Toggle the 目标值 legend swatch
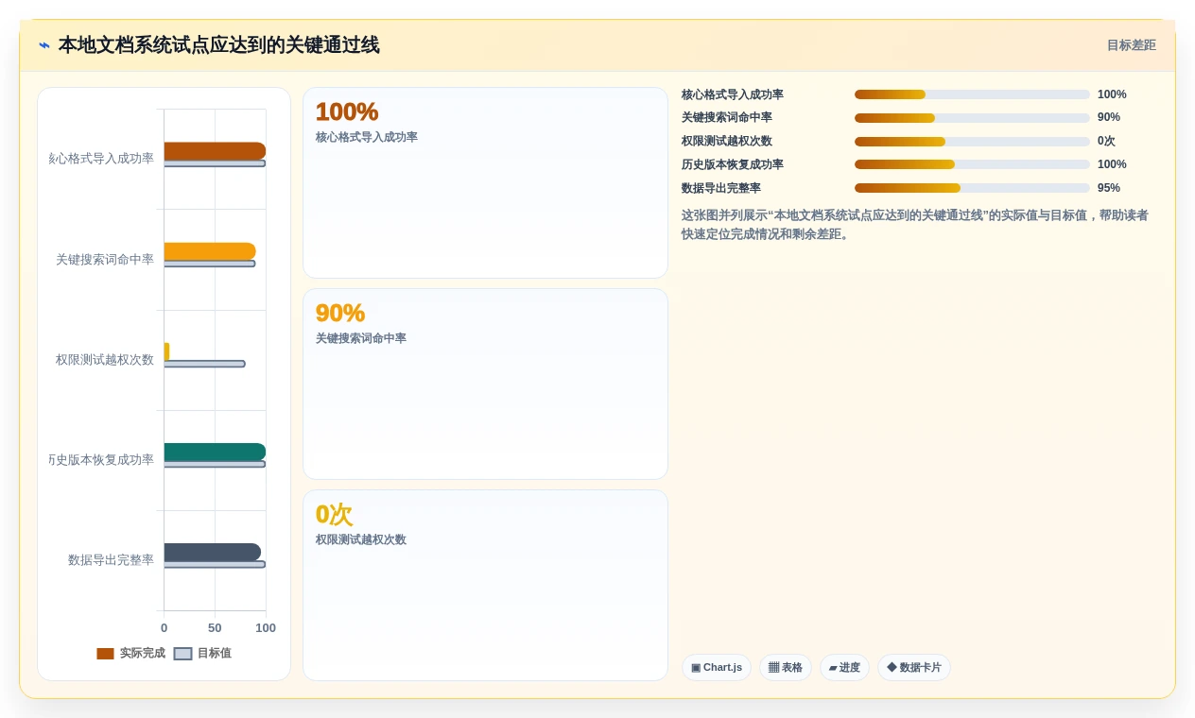This screenshot has width=1195, height=718. [182, 654]
